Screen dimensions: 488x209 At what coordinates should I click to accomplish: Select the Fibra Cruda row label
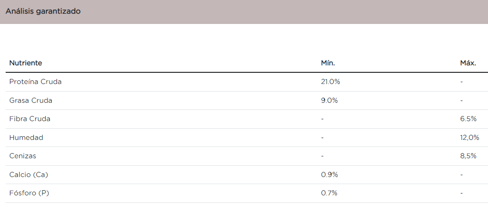tap(30, 119)
